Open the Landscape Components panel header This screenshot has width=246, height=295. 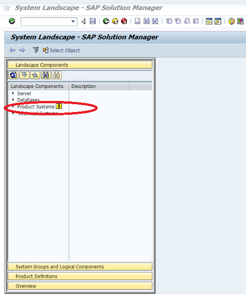[80, 65]
